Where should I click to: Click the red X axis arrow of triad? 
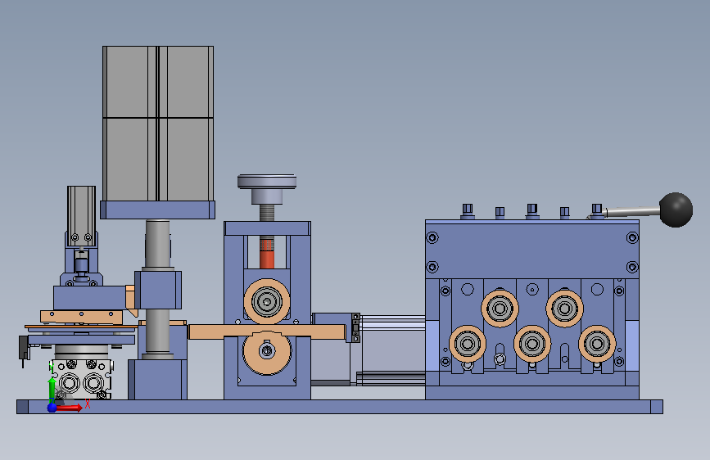click(70, 408)
